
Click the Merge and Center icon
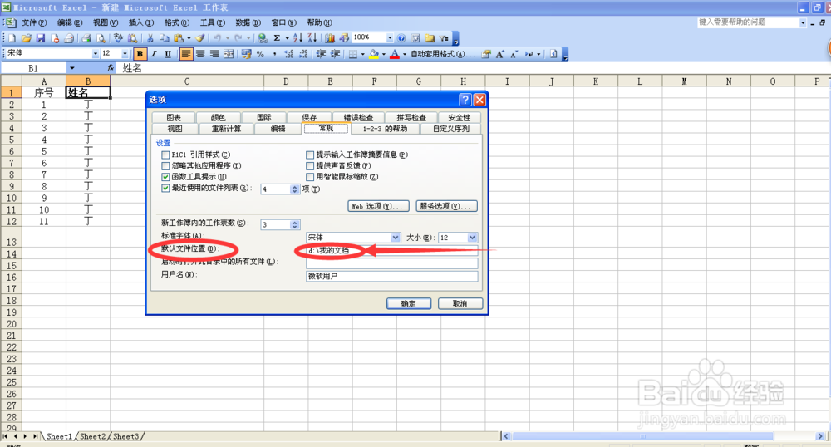click(229, 53)
